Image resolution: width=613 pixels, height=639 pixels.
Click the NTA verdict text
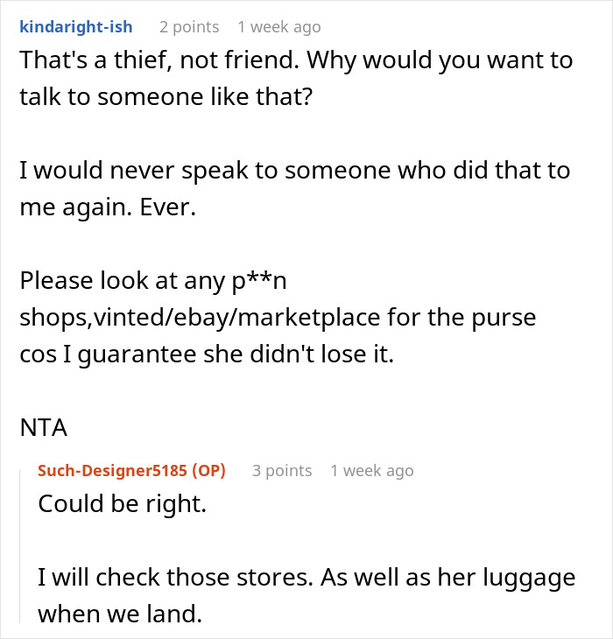(x=44, y=428)
